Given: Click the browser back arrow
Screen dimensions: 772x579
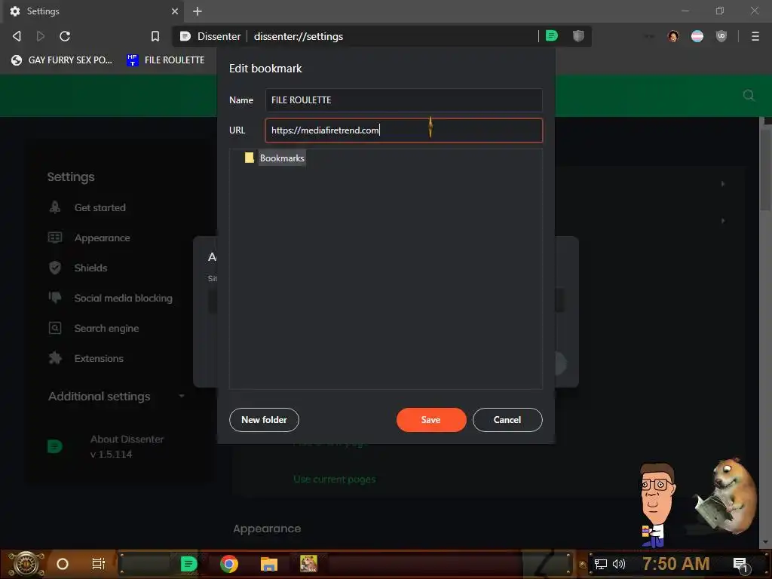Looking at the screenshot, I should 17,36.
